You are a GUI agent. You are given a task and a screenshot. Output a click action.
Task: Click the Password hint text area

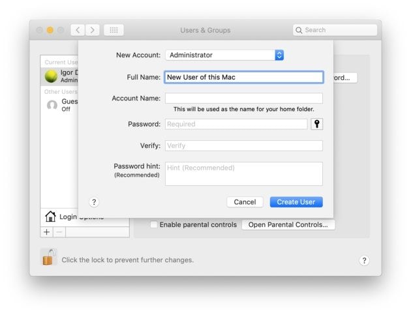pos(244,173)
